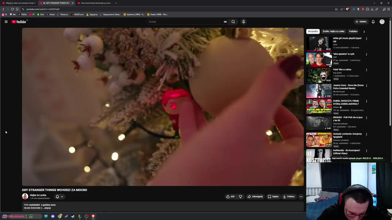The width and height of the screenshot is (392, 220).
Task: Select the Podobne filter chip
Action: [x=353, y=31]
